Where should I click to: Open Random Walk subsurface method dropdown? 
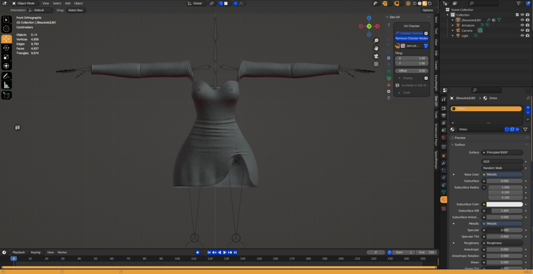[502, 168]
